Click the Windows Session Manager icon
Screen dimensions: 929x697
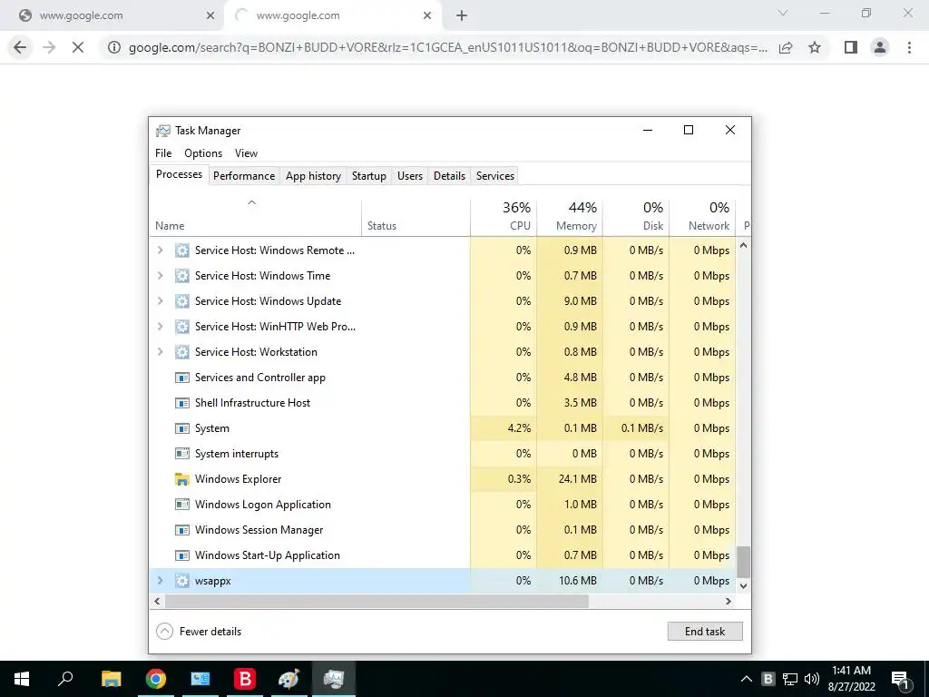(181, 530)
